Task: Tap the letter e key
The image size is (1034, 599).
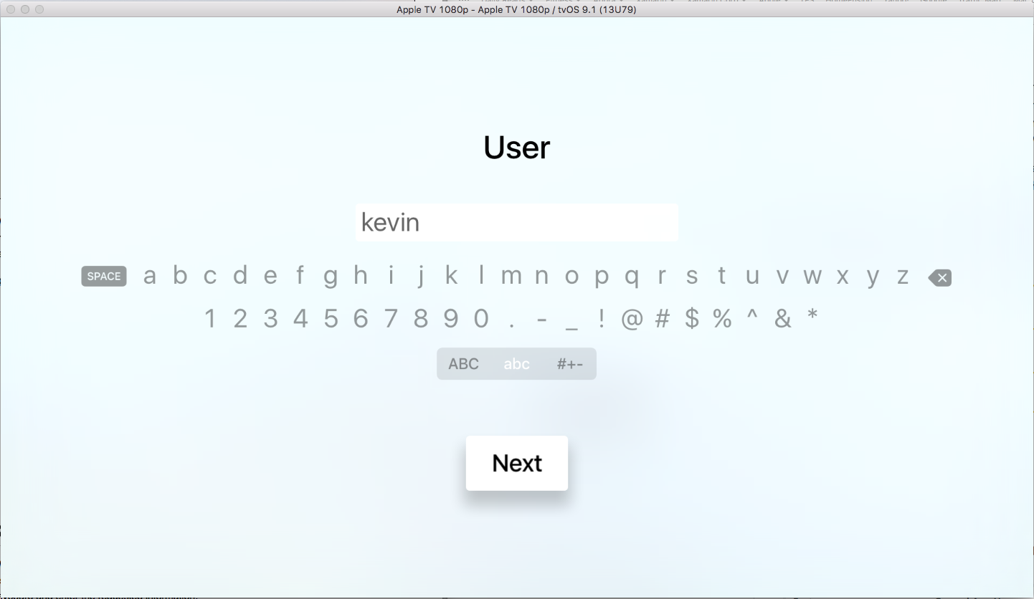Action: click(270, 276)
